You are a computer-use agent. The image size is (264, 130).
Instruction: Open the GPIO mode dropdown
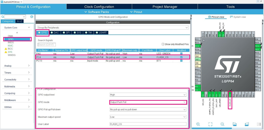[148, 102]
